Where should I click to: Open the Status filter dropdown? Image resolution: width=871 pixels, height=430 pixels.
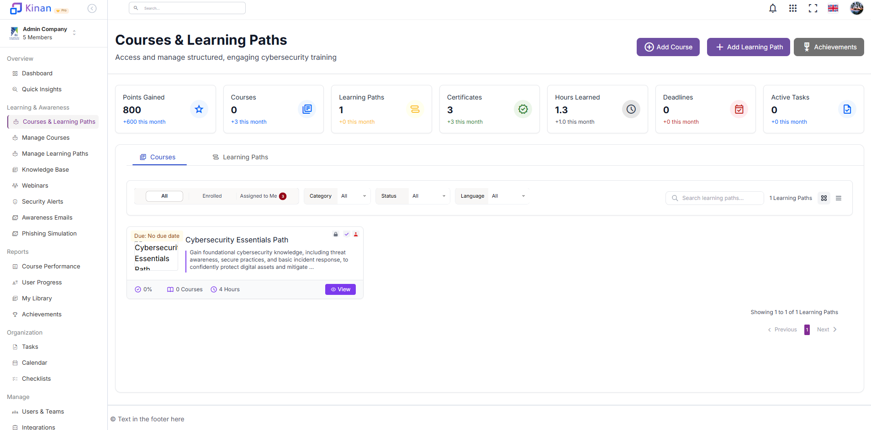428,196
